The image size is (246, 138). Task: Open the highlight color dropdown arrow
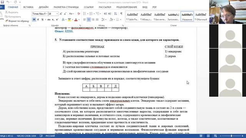73,20
